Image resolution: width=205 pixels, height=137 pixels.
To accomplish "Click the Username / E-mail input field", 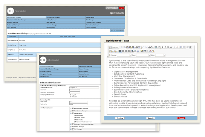I will pos(84,88).
